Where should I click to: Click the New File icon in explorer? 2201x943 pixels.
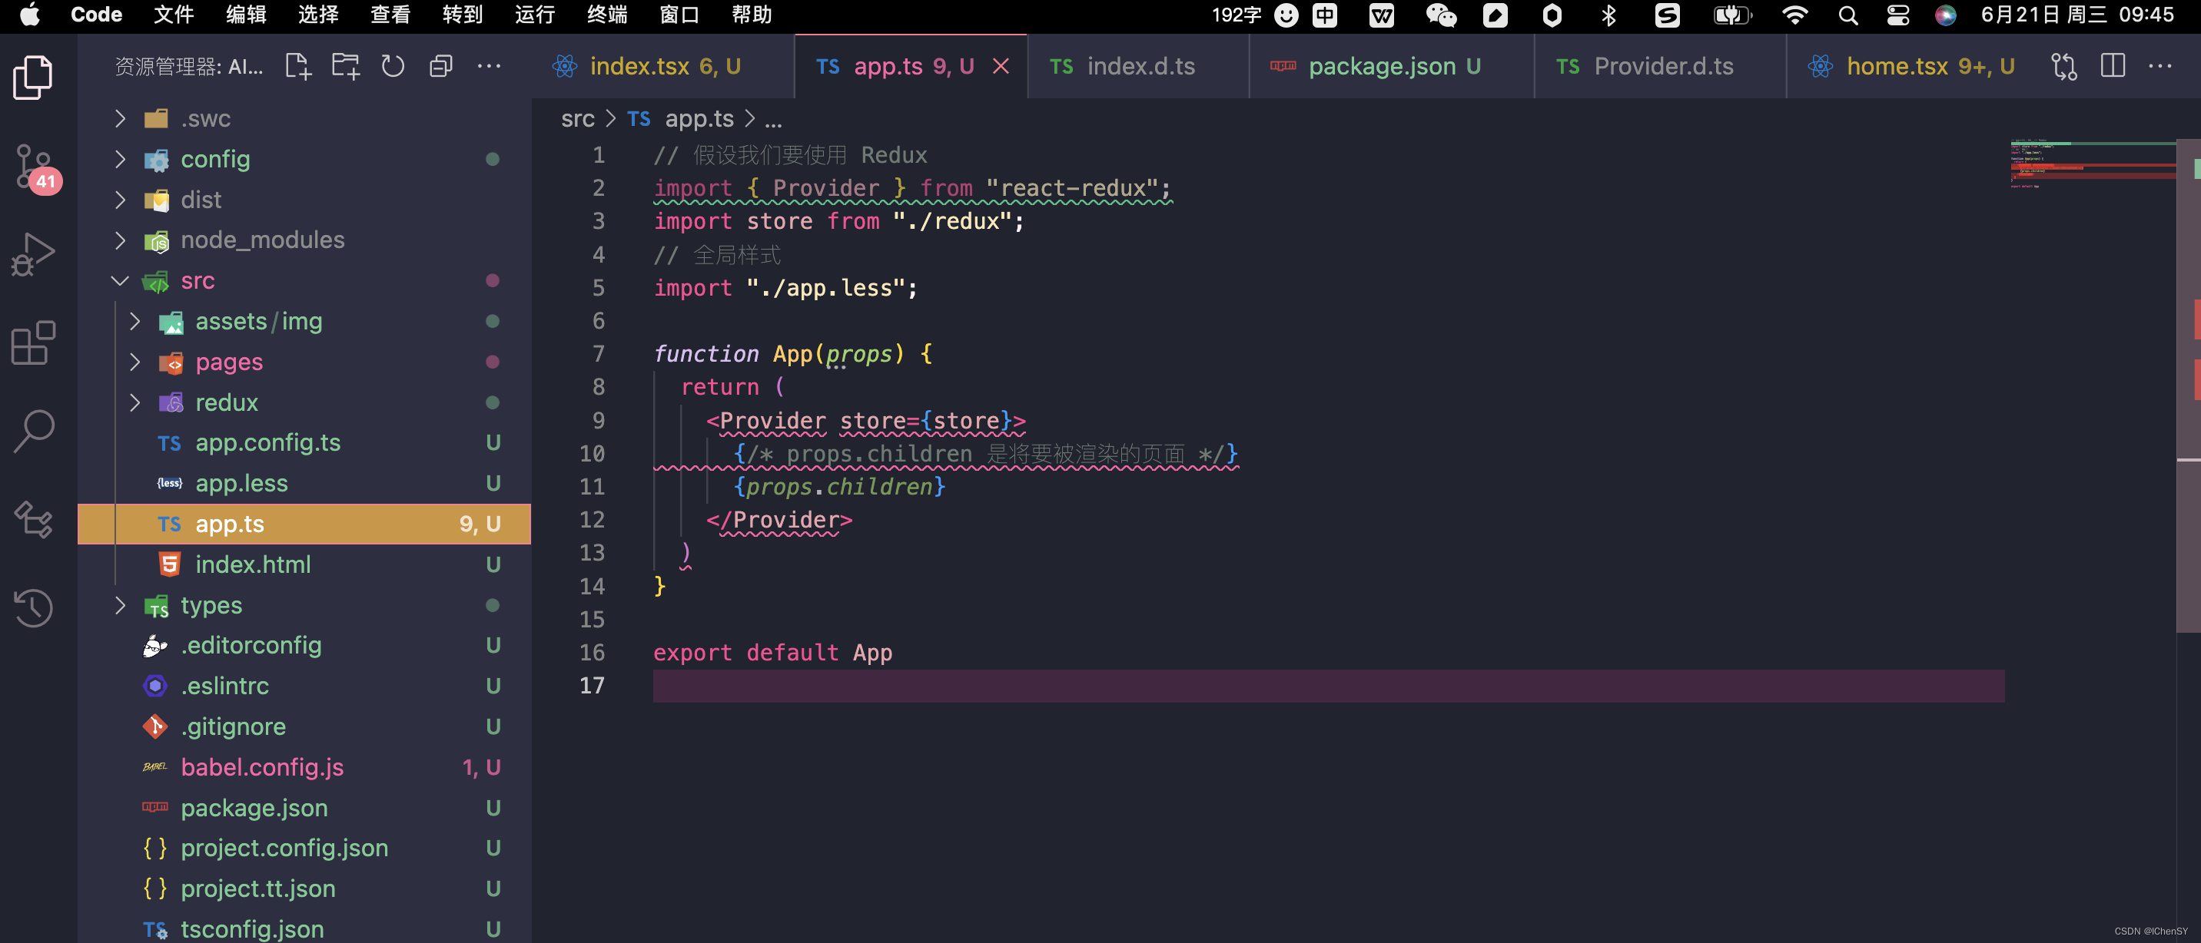(x=297, y=67)
